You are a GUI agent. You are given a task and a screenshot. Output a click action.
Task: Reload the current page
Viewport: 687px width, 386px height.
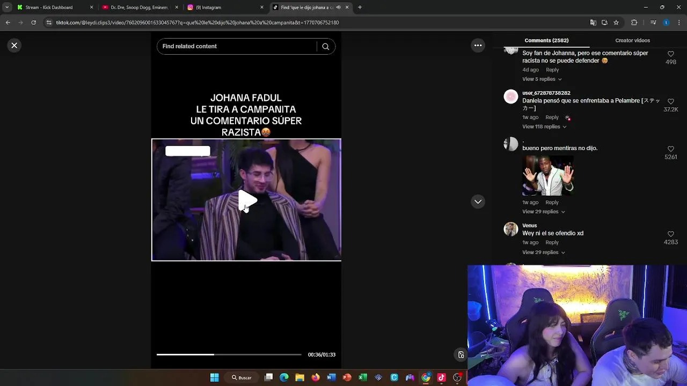[33, 23]
